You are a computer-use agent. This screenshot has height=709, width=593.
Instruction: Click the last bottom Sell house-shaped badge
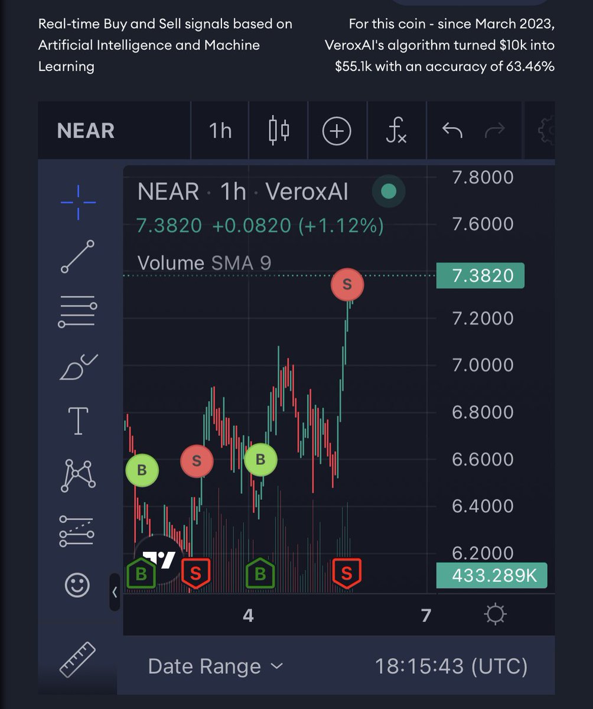point(347,573)
